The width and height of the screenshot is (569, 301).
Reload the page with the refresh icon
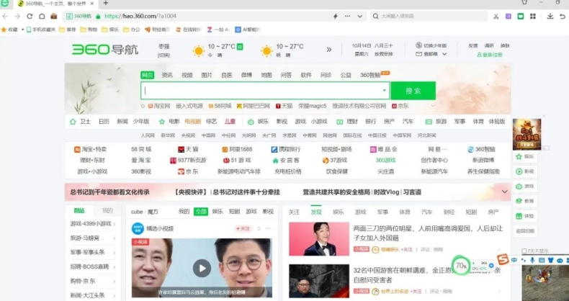click(30, 17)
